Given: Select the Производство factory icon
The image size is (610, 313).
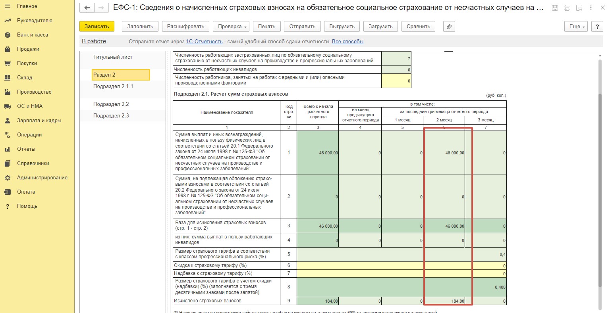Looking at the screenshot, I should click(x=7, y=92).
